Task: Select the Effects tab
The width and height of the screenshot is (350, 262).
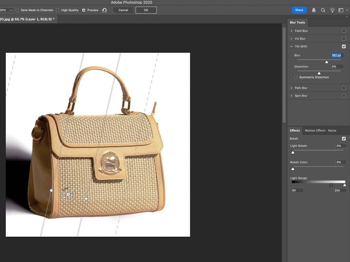Action: click(x=295, y=131)
